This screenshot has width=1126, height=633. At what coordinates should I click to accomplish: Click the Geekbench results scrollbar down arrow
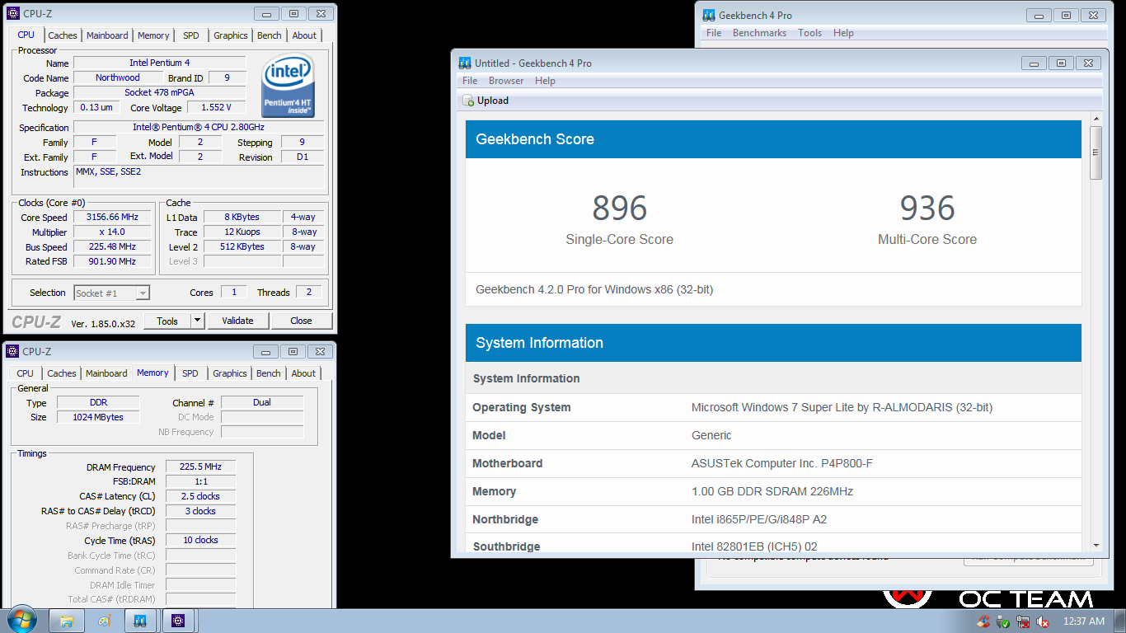pyautogui.click(x=1096, y=545)
